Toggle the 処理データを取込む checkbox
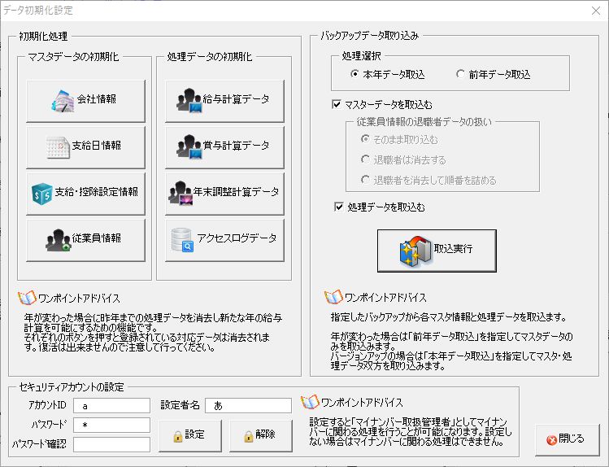Screen dimensions: 609x467 [x=339, y=207]
